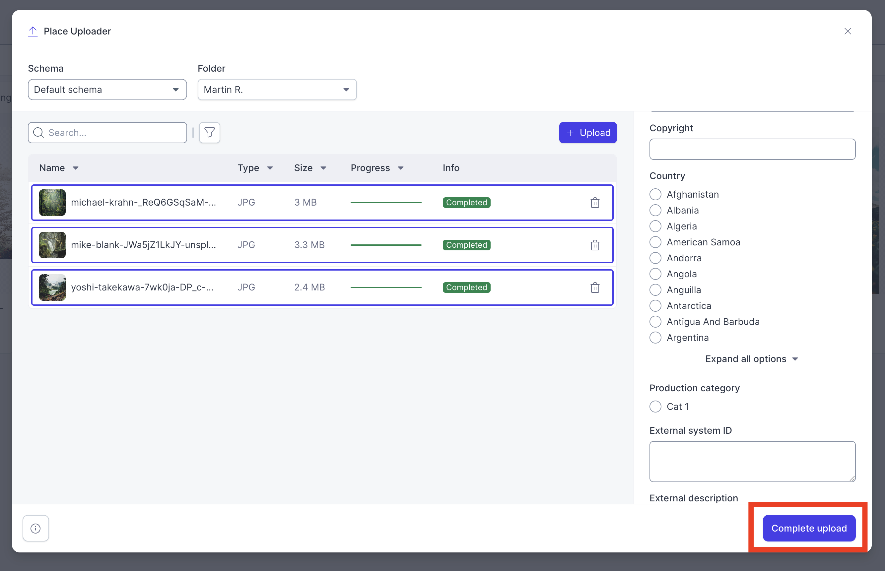Click the 3.3 MB size value
The width and height of the screenshot is (885, 571).
[309, 245]
